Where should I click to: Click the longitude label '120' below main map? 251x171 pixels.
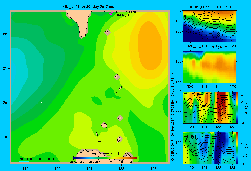coord(58,168)
